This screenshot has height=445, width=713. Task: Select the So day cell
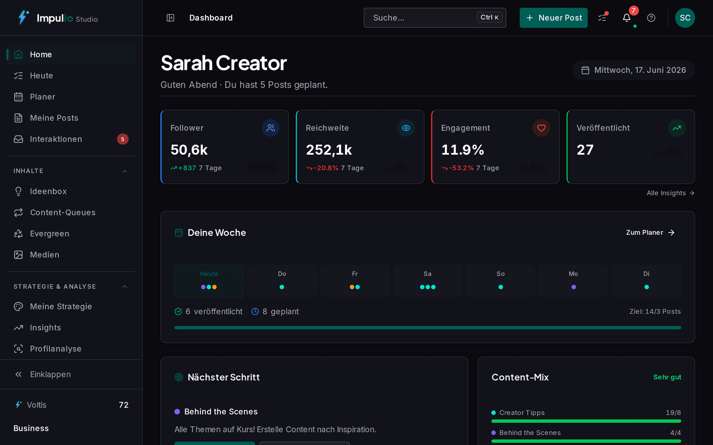click(x=501, y=281)
